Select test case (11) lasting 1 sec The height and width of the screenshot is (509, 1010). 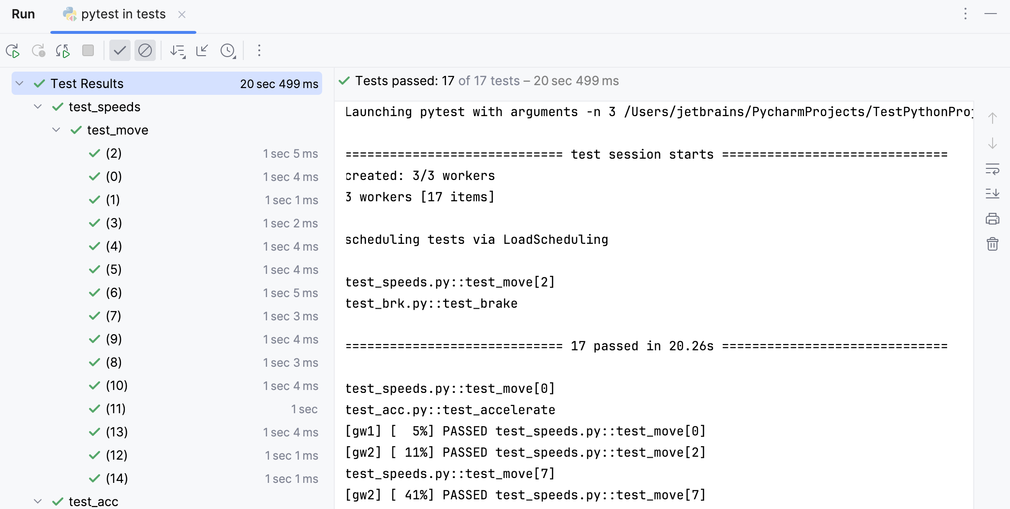[116, 409]
